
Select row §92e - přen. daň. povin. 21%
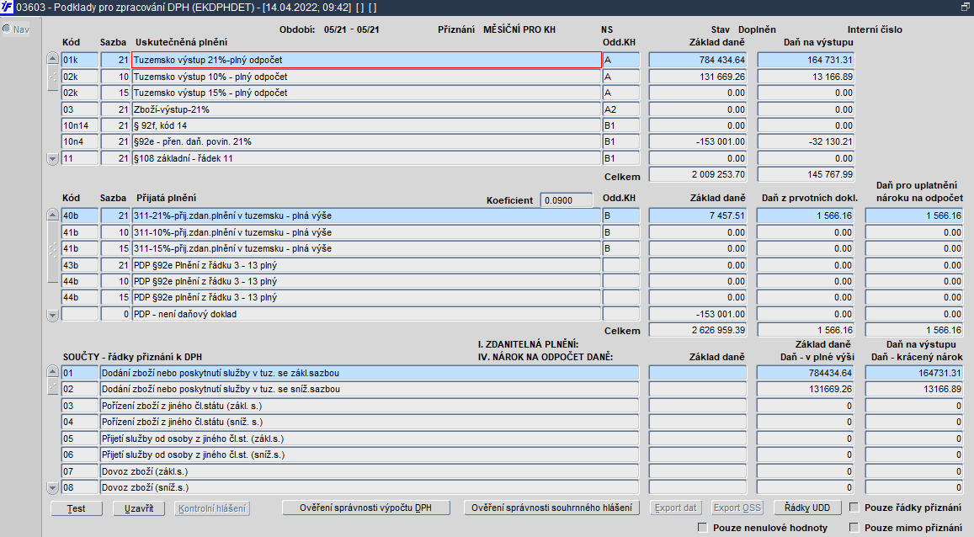(366, 142)
